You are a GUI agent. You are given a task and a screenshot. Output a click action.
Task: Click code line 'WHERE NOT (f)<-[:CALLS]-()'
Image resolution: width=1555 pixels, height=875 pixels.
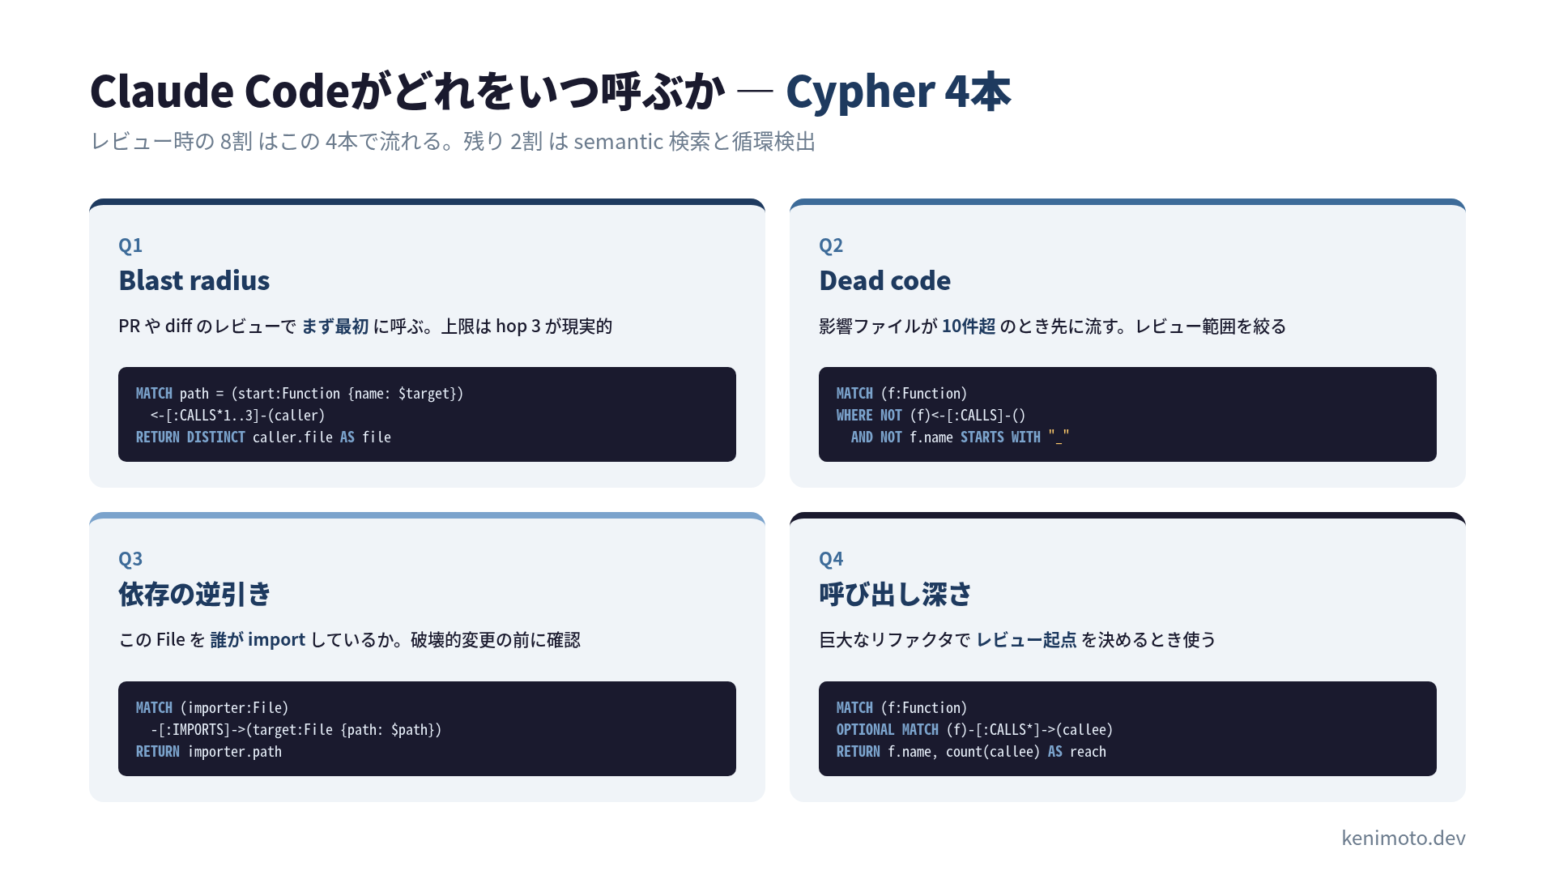point(931,416)
